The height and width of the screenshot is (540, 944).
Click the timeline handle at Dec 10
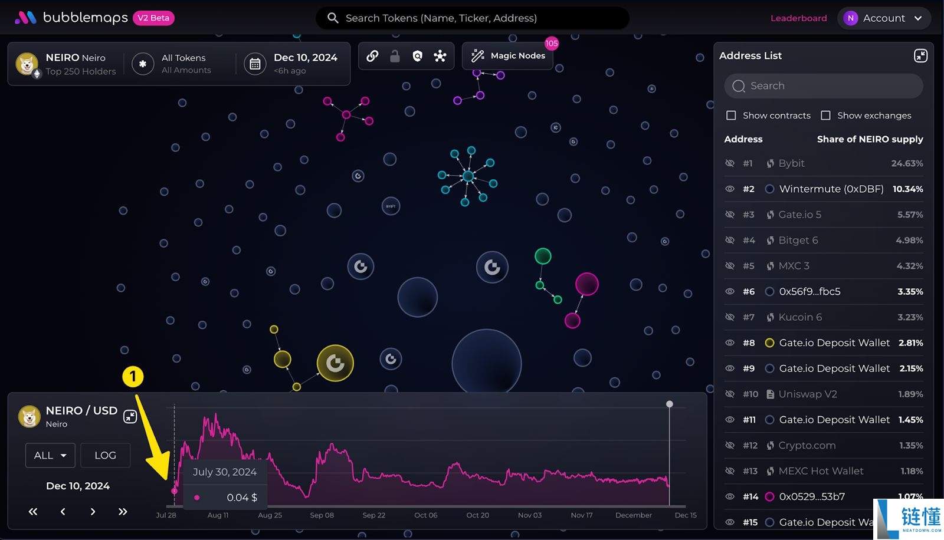[669, 404]
